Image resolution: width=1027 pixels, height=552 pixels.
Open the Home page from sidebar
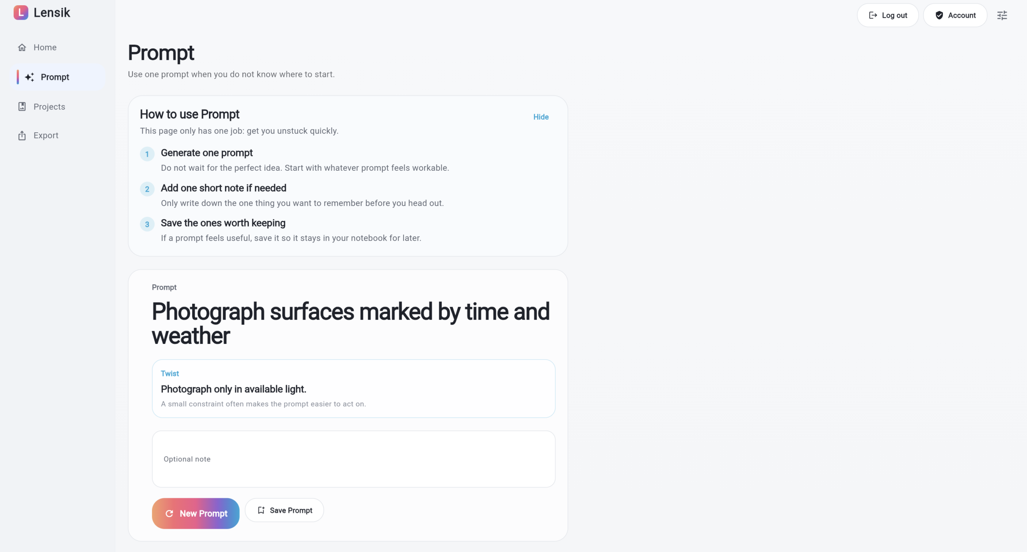pos(45,47)
